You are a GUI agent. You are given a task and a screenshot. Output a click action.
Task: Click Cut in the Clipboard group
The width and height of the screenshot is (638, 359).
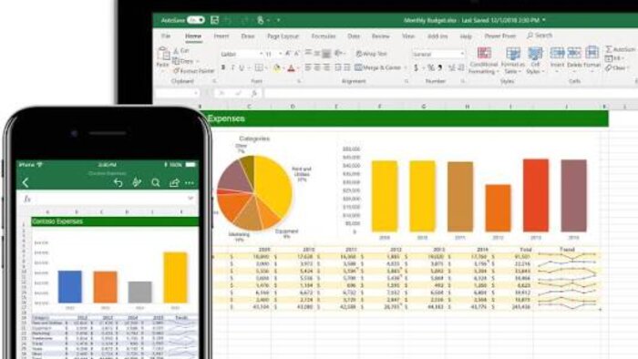[181, 51]
